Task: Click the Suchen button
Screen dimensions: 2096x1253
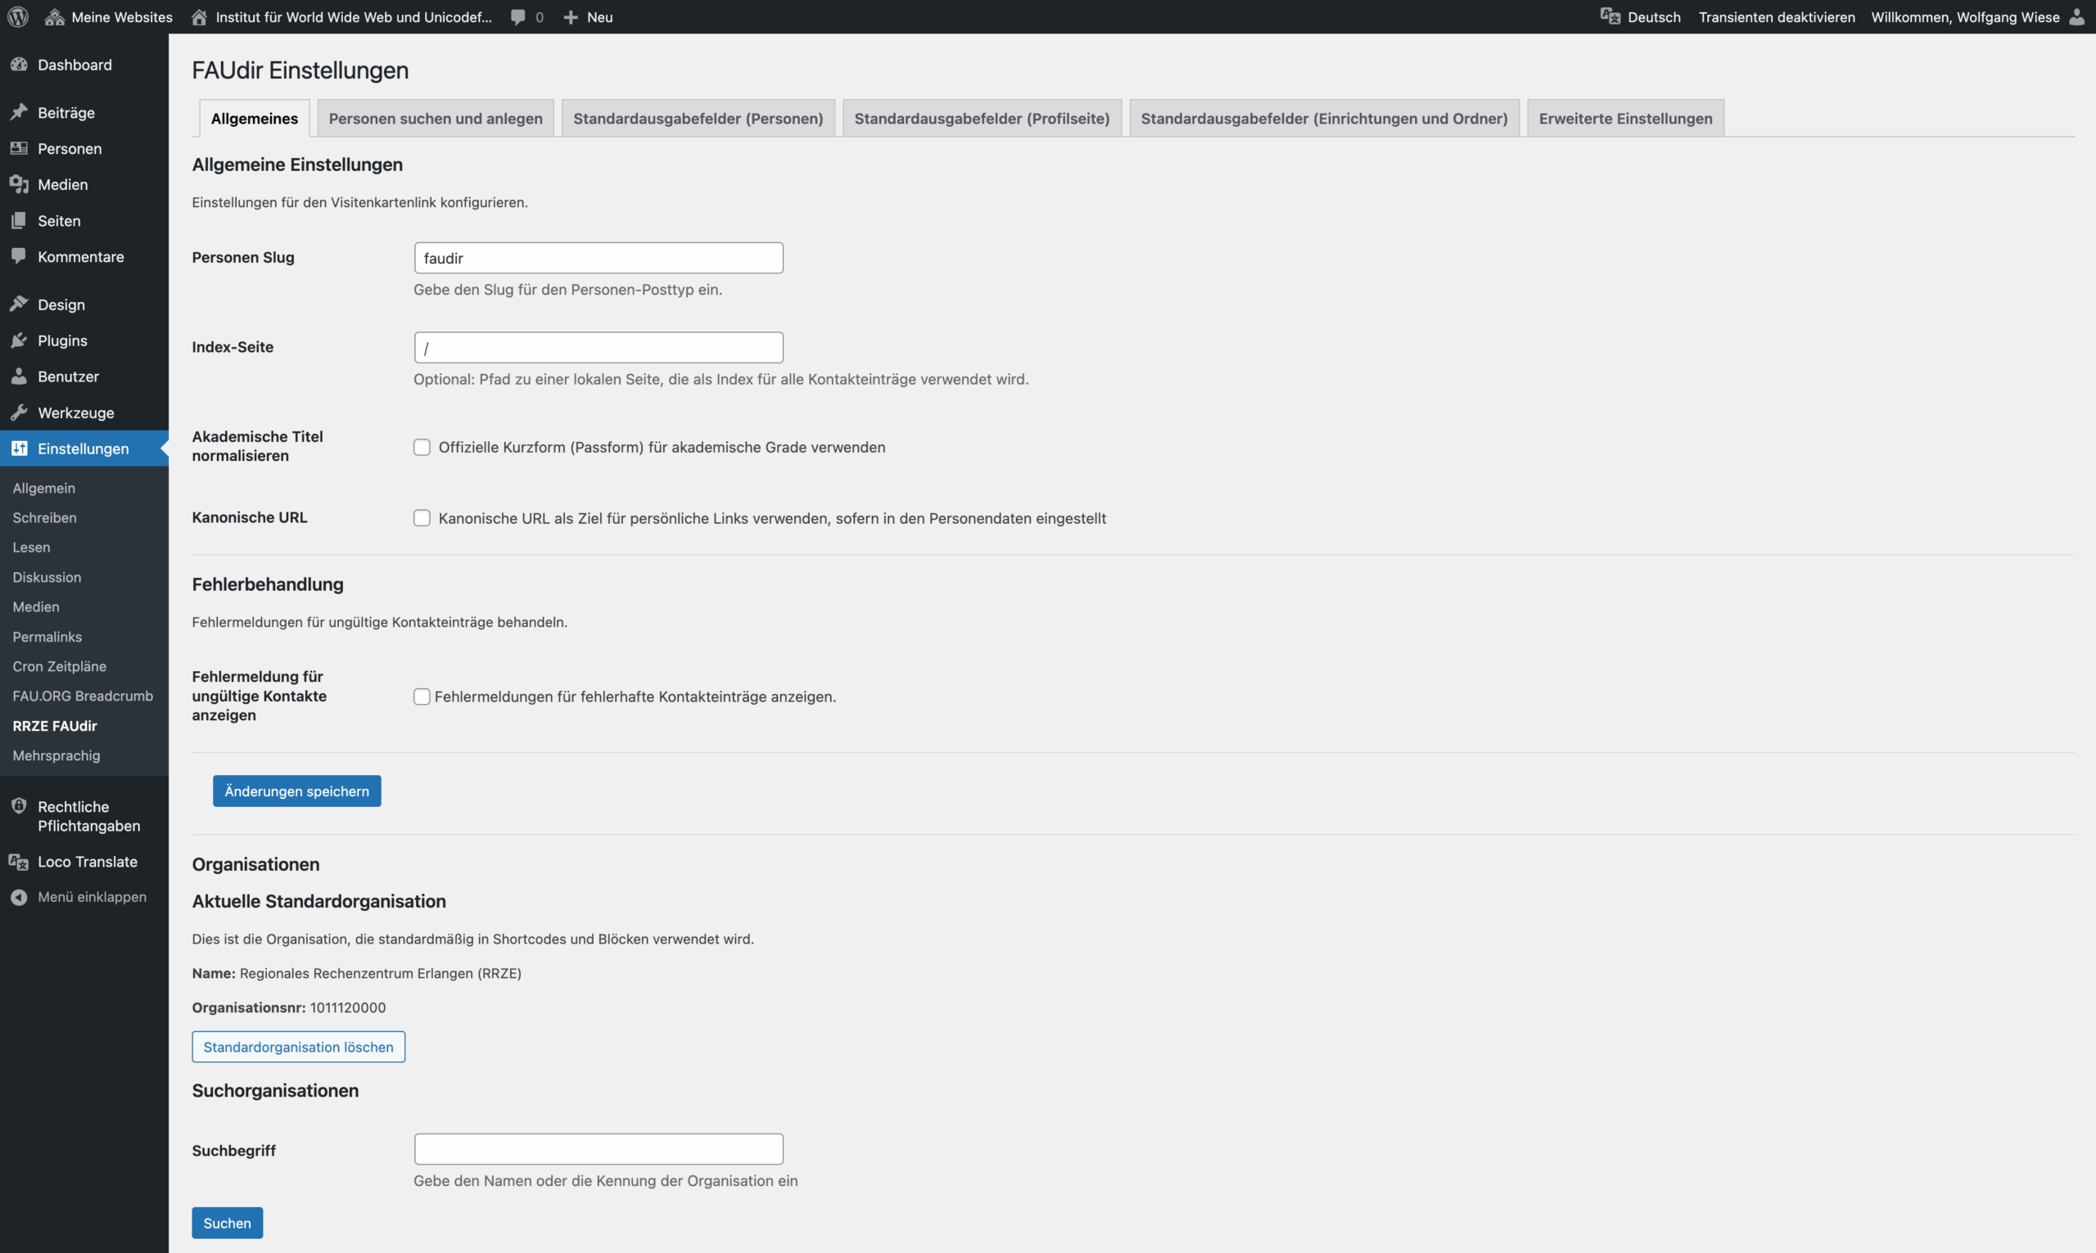Action: tap(227, 1223)
